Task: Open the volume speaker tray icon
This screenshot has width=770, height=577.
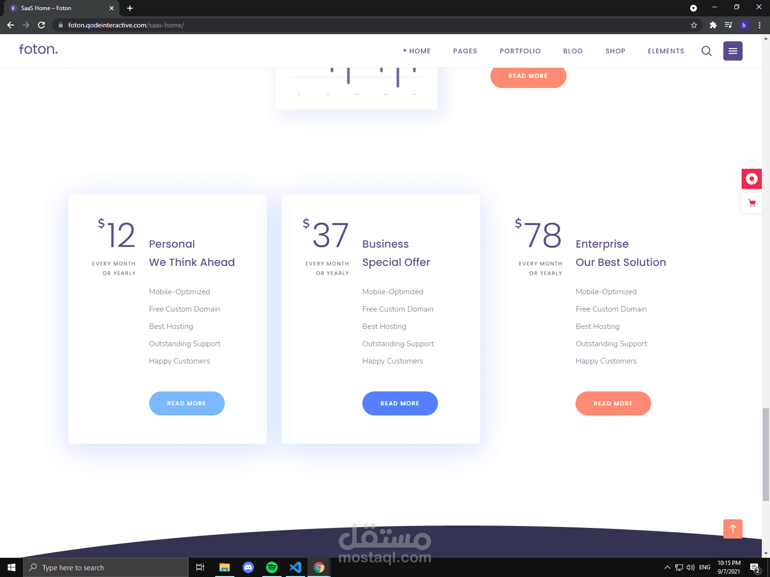Action: (x=691, y=567)
